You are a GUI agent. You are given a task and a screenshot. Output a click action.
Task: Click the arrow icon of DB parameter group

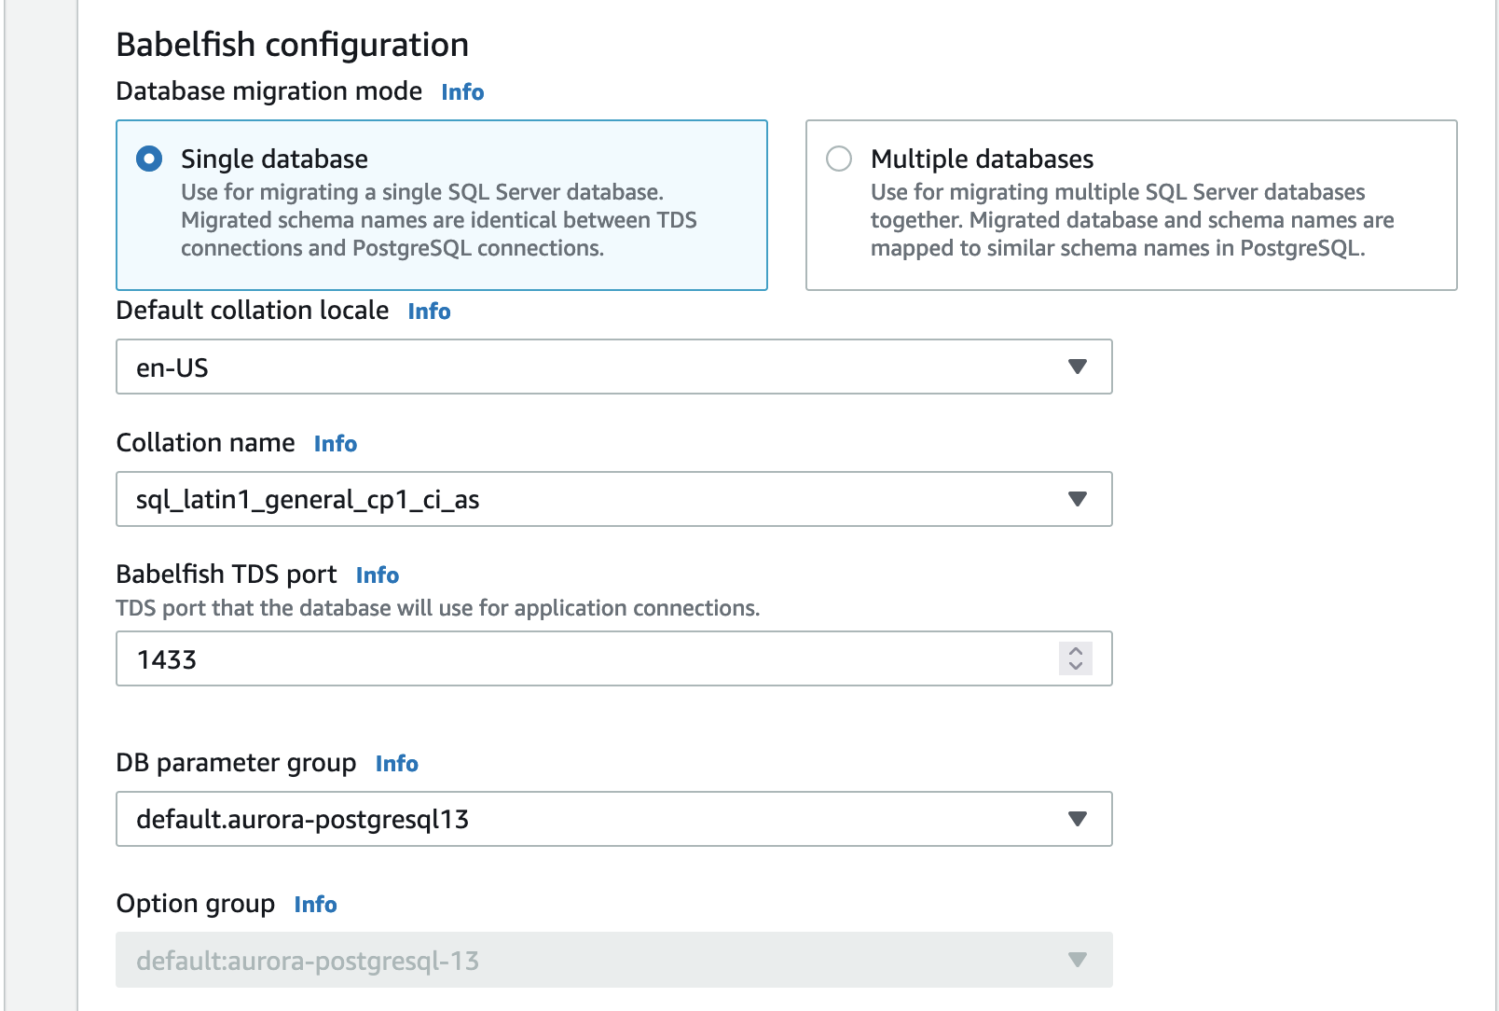click(x=1078, y=819)
